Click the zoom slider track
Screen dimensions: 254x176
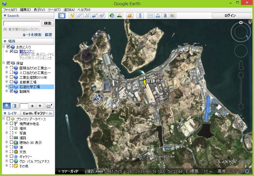pos(241,90)
